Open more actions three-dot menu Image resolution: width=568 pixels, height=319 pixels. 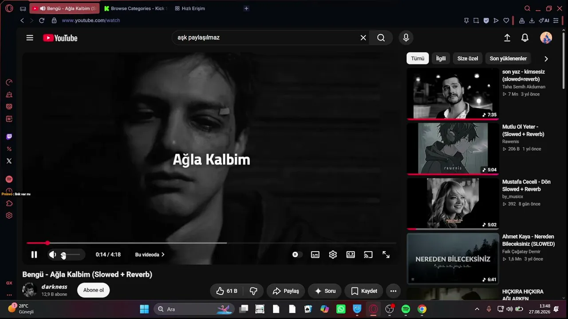click(x=393, y=291)
